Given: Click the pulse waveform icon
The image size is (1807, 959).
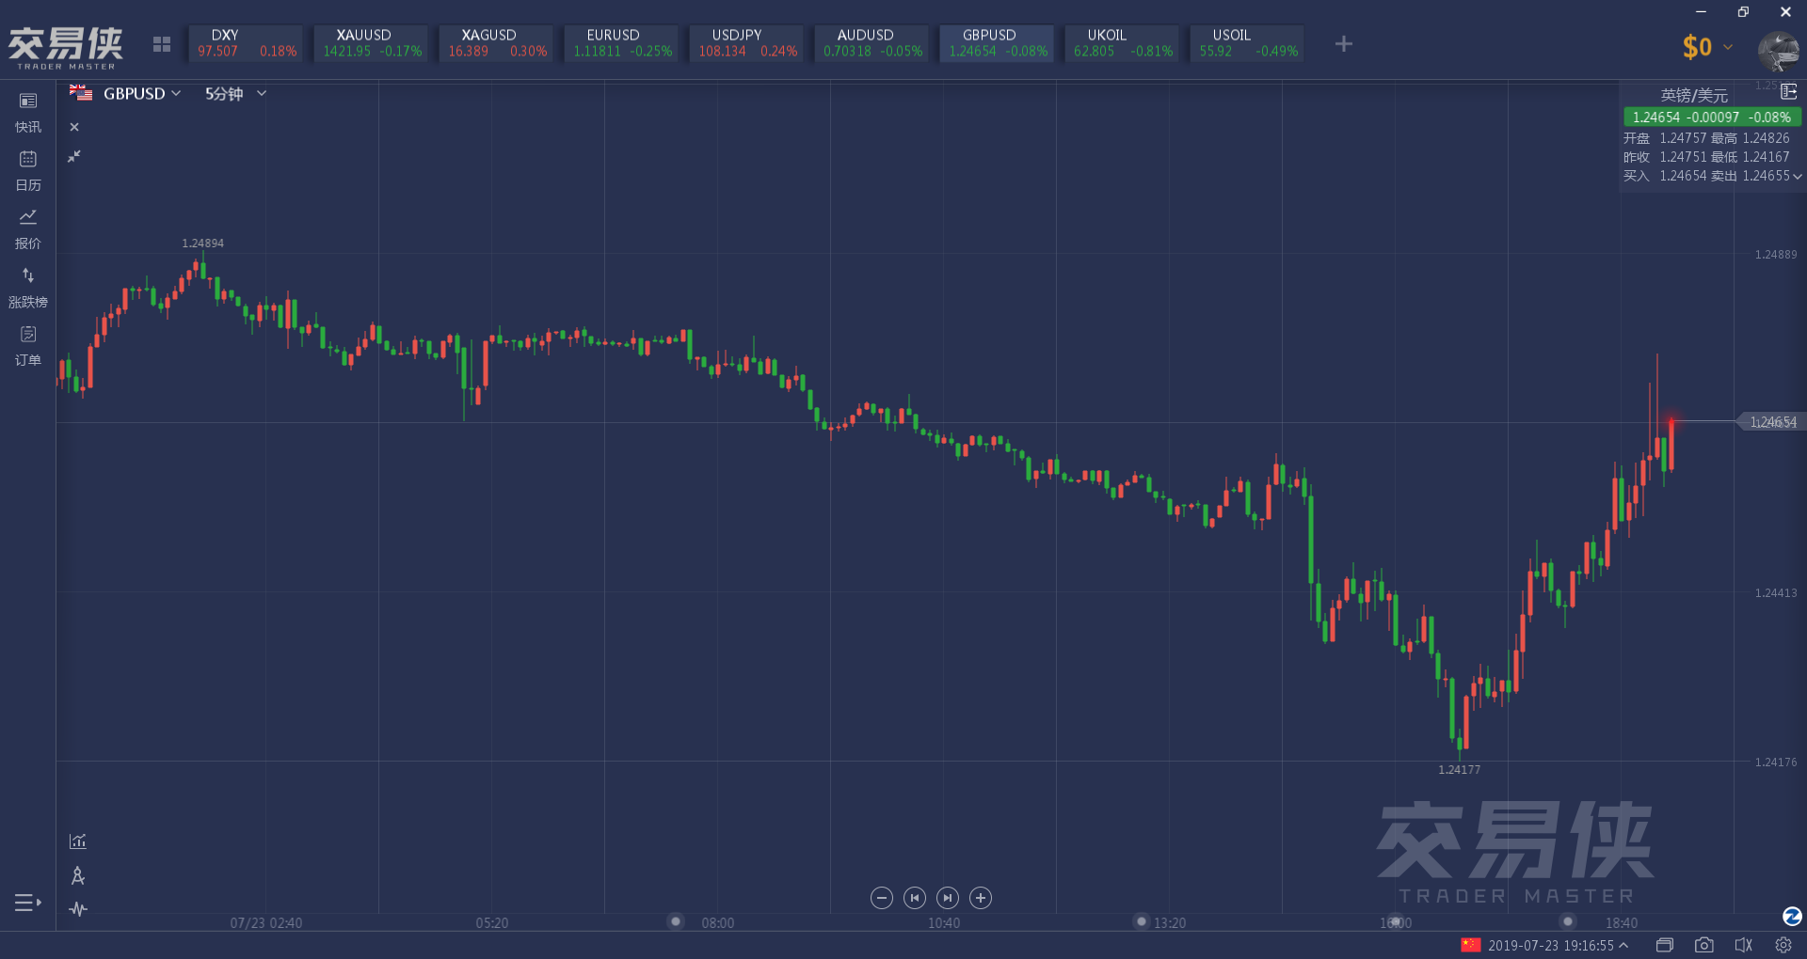Looking at the screenshot, I should (x=78, y=909).
